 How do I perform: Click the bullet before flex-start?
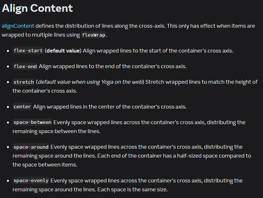tap(8, 51)
